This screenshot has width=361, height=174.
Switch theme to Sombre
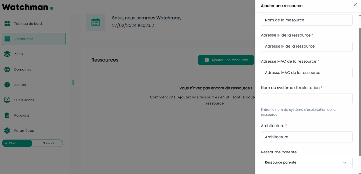[x=49, y=143]
